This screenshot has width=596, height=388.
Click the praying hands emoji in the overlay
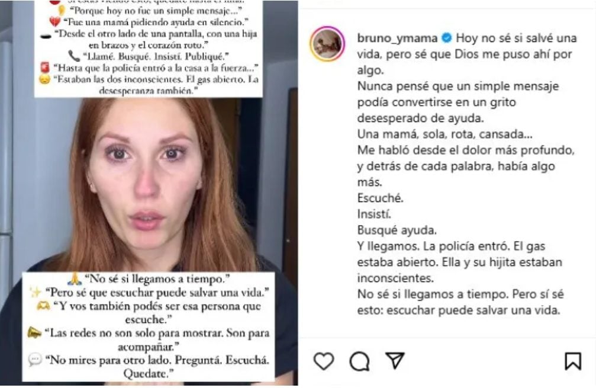75,279
